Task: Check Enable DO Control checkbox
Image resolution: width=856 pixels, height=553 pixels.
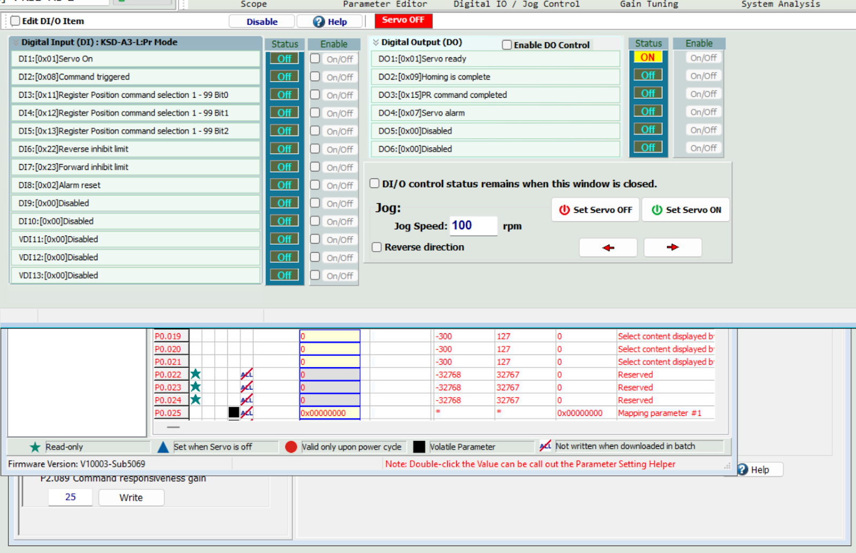Action: click(507, 45)
